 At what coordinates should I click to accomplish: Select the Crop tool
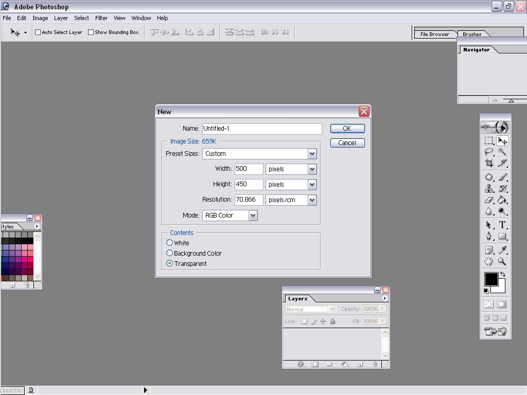pos(489,163)
